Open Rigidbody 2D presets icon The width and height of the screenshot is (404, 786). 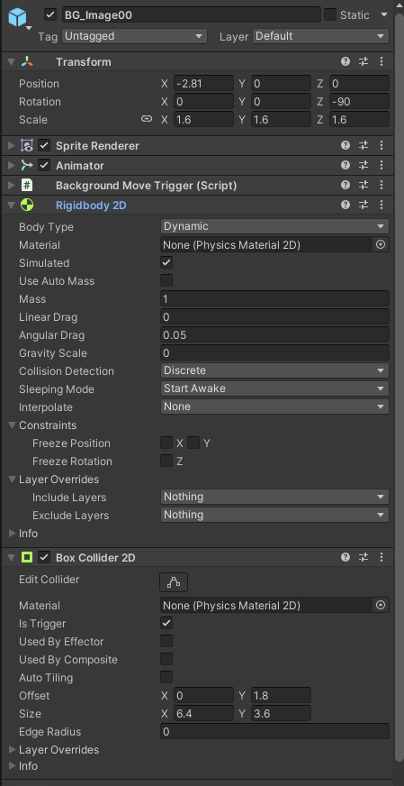pyautogui.click(x=364, y=205)
